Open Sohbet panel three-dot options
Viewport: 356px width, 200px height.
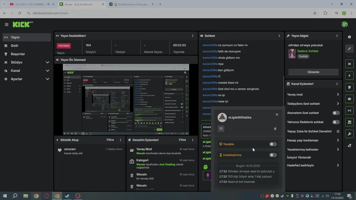coord(279,36)
